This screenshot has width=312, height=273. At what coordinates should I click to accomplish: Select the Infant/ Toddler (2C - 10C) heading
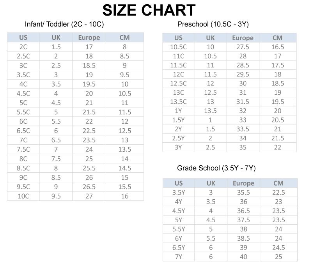64,24
